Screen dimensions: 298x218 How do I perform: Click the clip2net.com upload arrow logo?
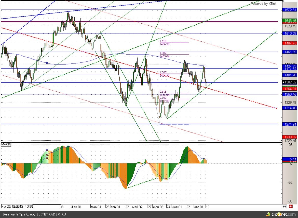[268, 214]
